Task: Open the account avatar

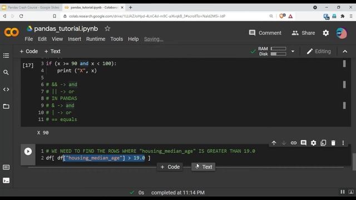Action: tap(342, 33)
